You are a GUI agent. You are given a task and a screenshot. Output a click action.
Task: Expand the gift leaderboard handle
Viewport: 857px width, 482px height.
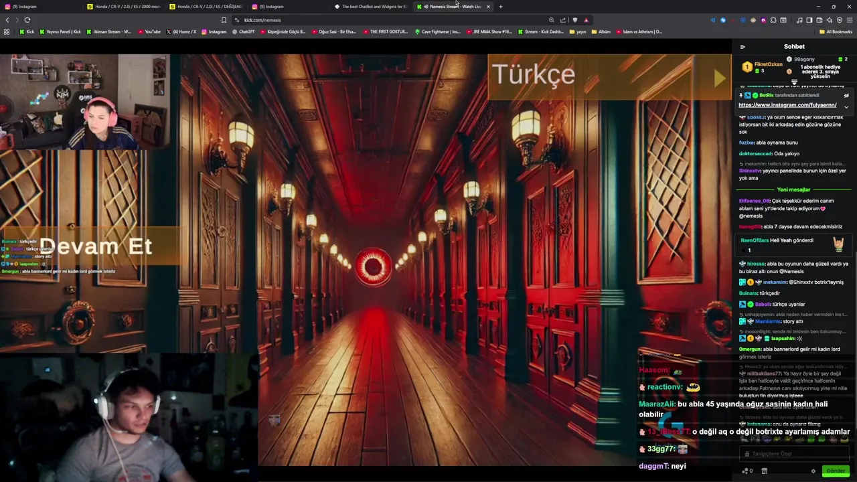click(794, 82)
